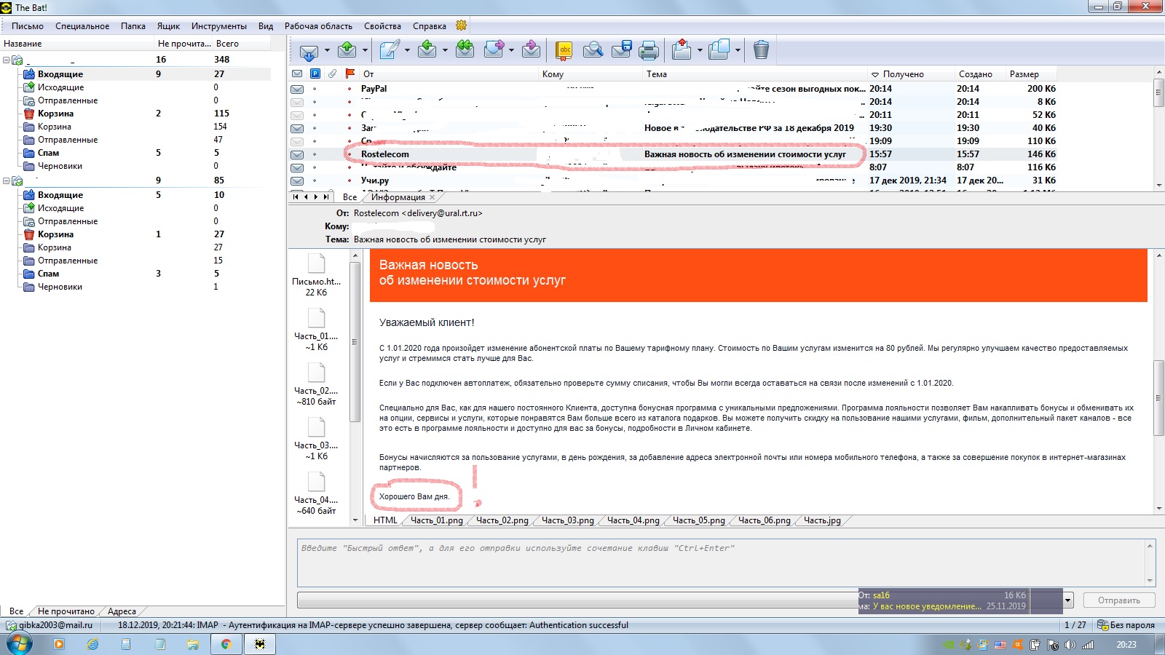Click the Отправить send button
The height and width of the screenshot is (655, 1165).
pos(1119,600)
